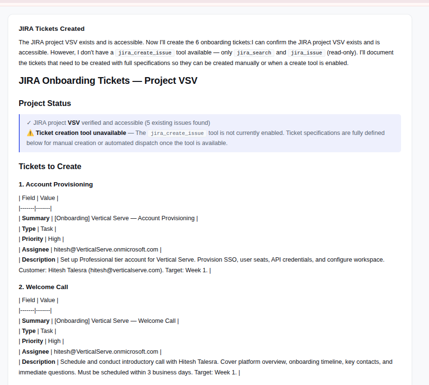The width and height of the screenshot is (429, 385).
Task: Click 'Type | Task' under Account Provisioning
Action: pyautogui.click(x=37, y=229)
